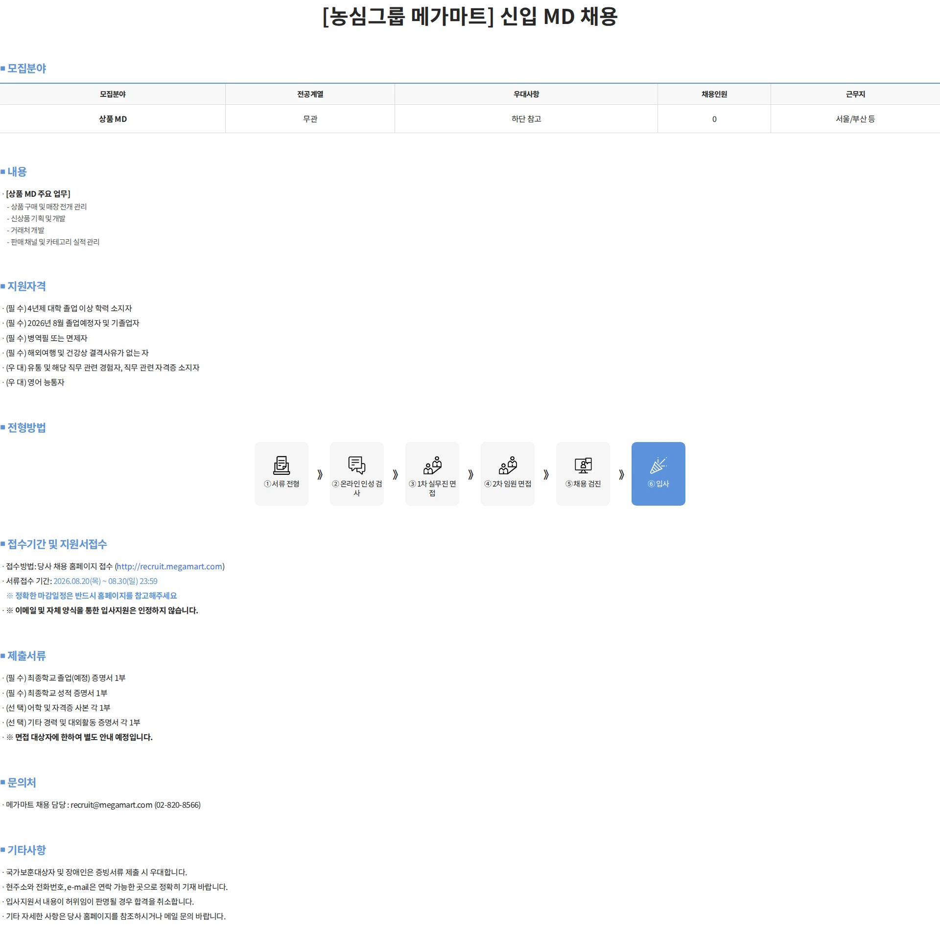Click the application period 2026.08.20(목) ~ 08.30(일) 23:59
This screenshot has width=940, height=933.
coord(105,581)
